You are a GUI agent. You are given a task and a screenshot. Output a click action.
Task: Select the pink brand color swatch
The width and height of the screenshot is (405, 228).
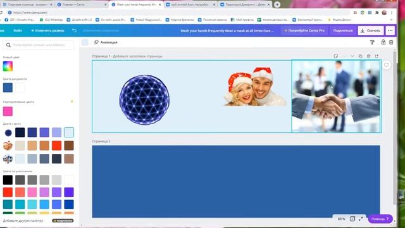pyautogui.click(x=8, y=111)
